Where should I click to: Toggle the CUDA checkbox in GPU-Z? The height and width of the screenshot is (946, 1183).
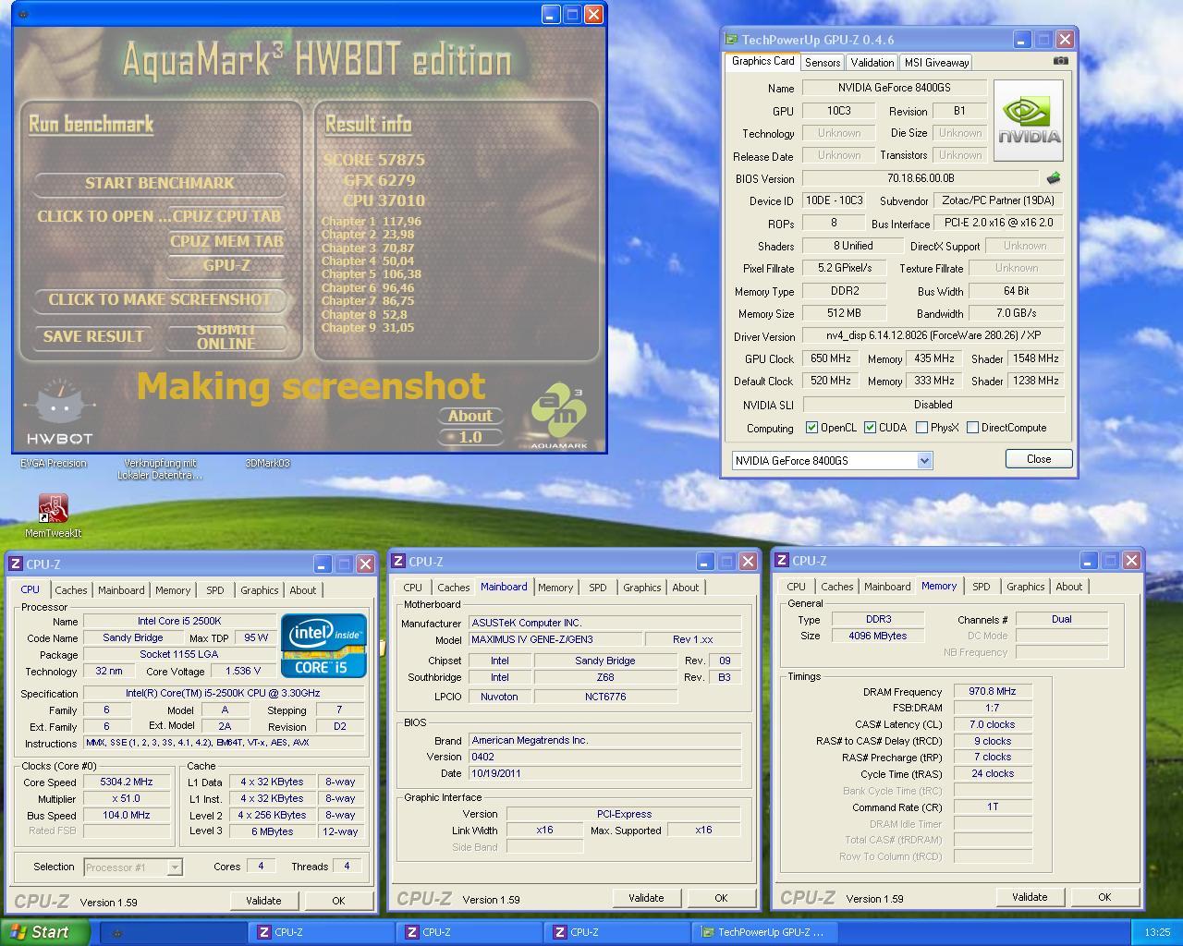[x=870, y=428]
